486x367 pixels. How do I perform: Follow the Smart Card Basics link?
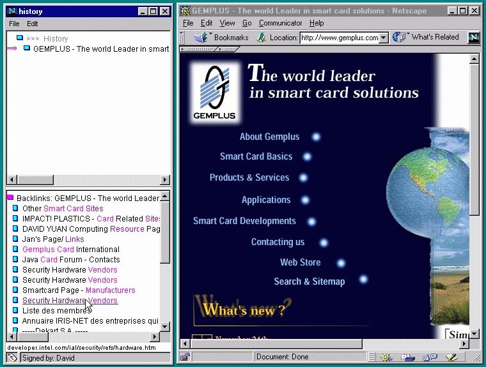(256, 156)
